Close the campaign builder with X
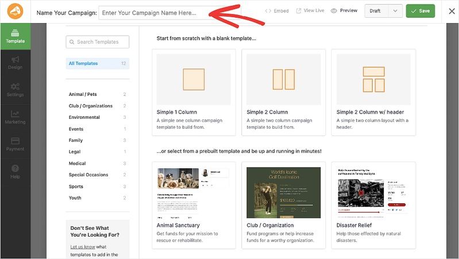The image size is (459, 259). tap(449, 11)
